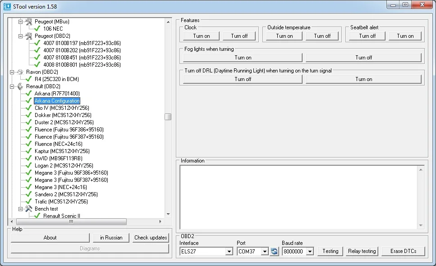Click the tree scroll-down arrow
Image resolution: width=436 pixels, height=266 pixels.
pyautogui.click(x=168, y=214)
